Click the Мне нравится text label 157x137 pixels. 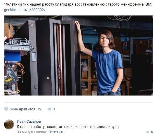pos(23,109)
